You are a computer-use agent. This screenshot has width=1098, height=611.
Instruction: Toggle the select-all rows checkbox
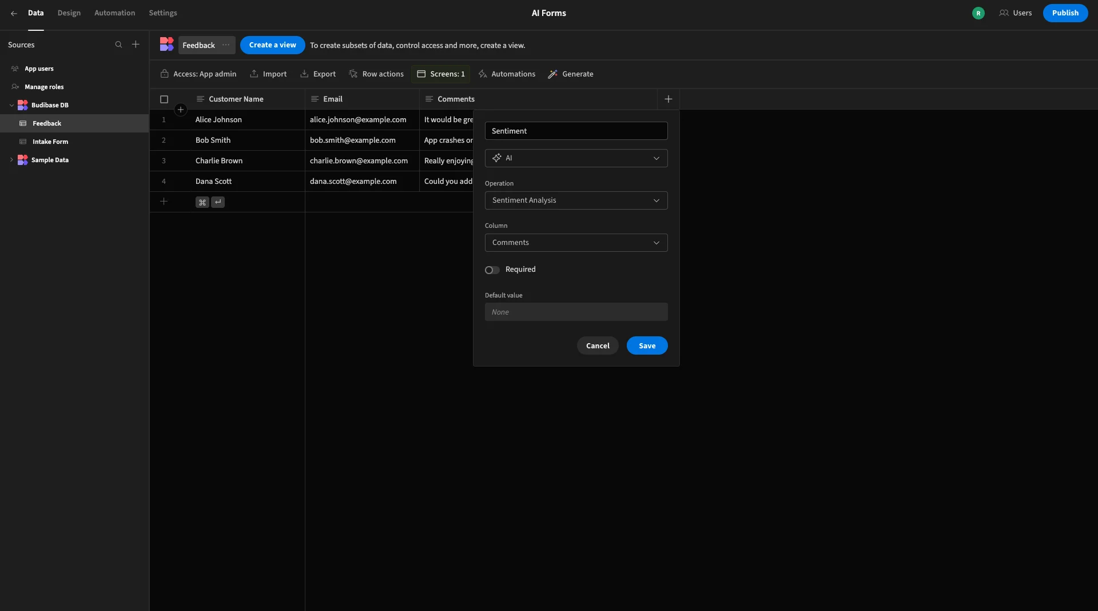pos(164,99)
